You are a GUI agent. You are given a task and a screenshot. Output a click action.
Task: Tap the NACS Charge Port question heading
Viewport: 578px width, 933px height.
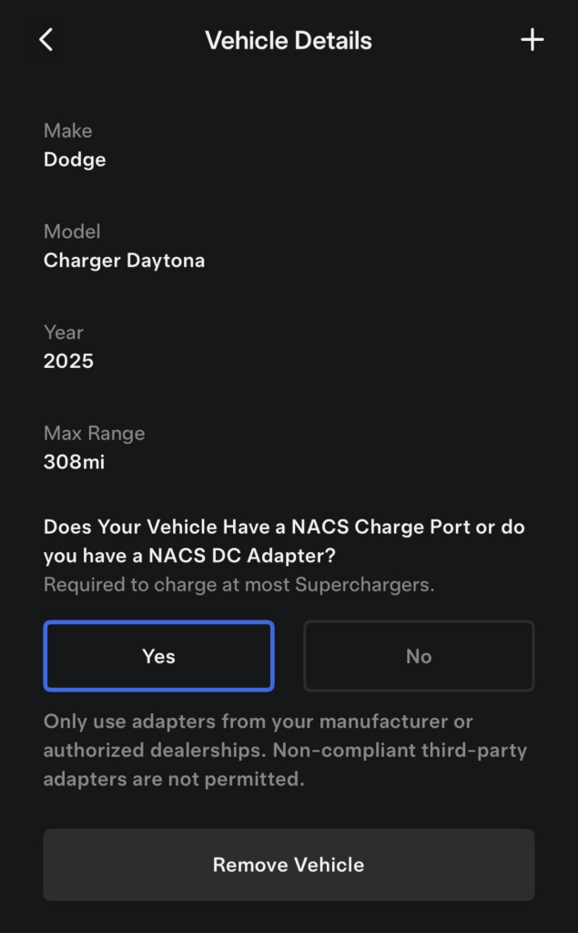pos(284,528)
